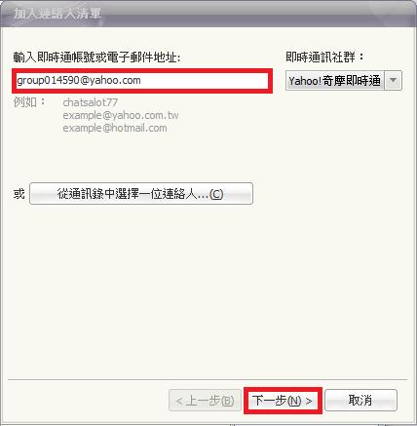Expand the messenger community dropdown arrow
The height and width of the screenshot is (426, 417).
coord(393,80)
